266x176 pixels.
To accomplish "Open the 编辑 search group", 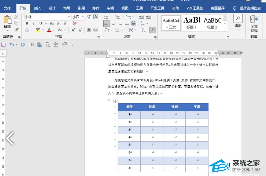I will (238, 23).
